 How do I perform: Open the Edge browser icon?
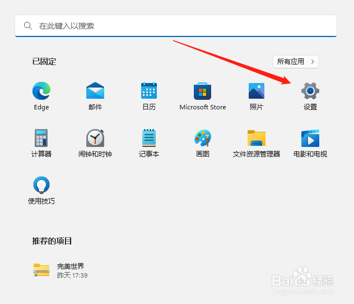(x=41, y=91)
